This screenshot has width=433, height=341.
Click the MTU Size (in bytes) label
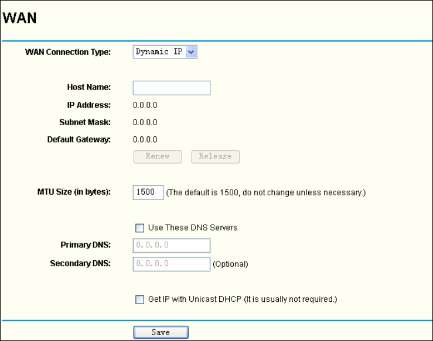click(74, 192)
